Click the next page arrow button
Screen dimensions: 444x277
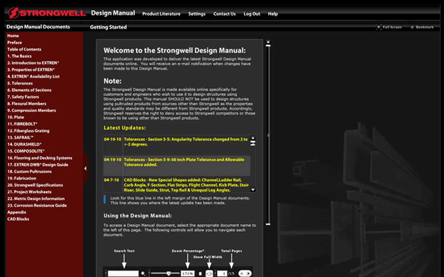(248, 274)
